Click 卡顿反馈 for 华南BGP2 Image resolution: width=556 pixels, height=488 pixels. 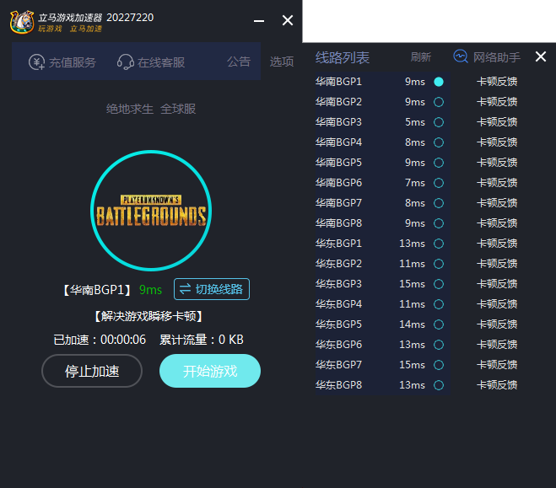[x=497, y=102]
